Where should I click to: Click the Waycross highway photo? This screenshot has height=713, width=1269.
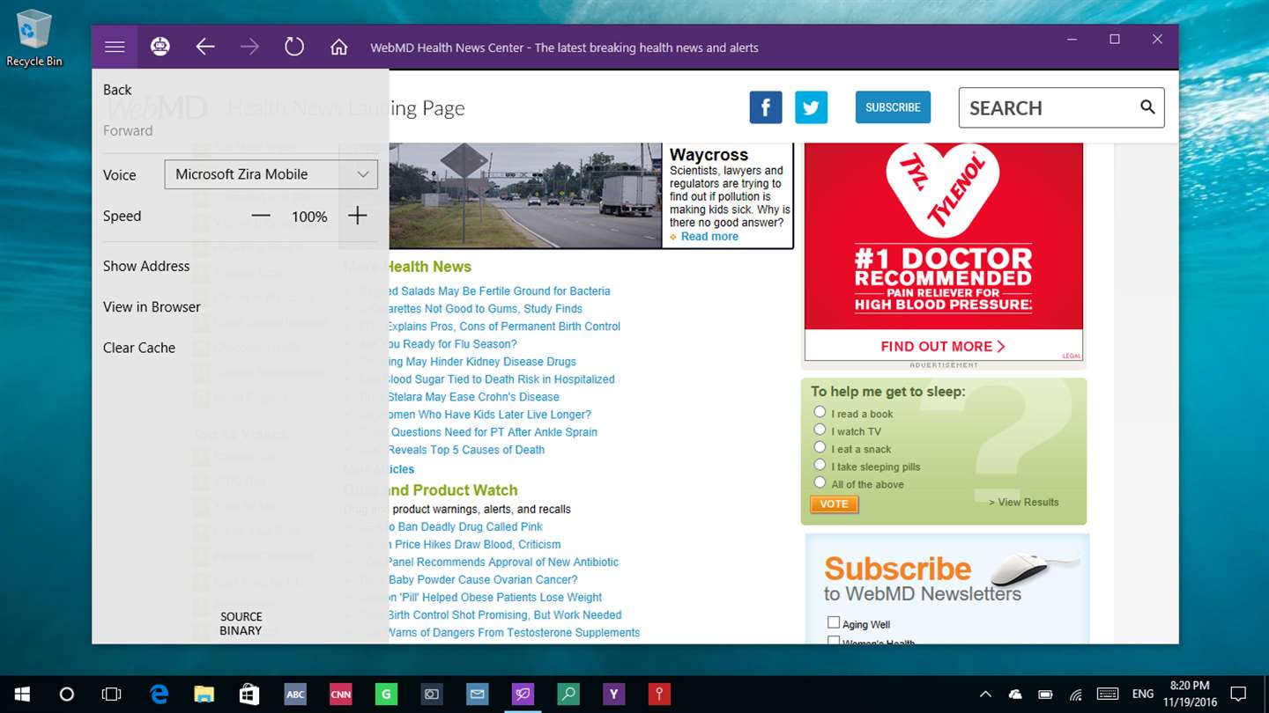coord(525,195)
